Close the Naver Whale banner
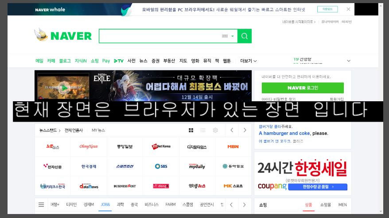Image resolution: width=389 pixels, height=218 pixels. coord(348,9)
